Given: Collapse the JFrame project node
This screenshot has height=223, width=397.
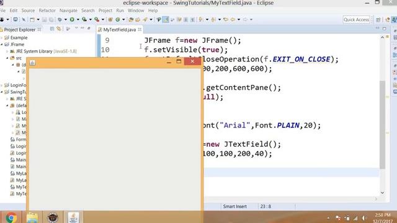Looking at the screenshot, I should coord(2,45).
